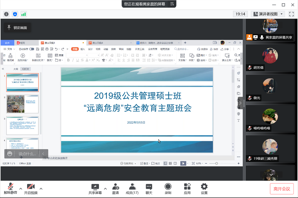Screen dimensions: 298x198
Task: Click the 离开会议 leave button
Action: tap(282, 189)
